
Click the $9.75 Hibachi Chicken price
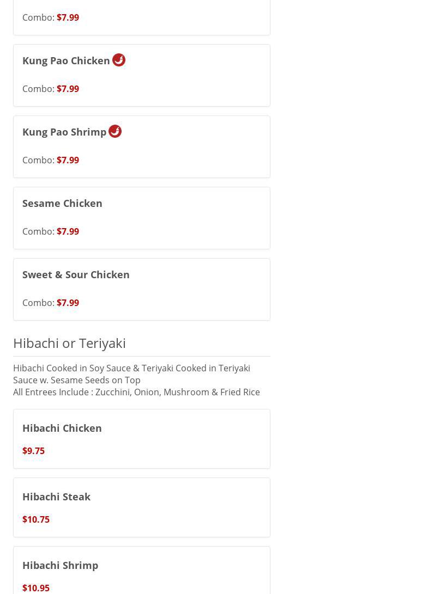tap(33, 451)
